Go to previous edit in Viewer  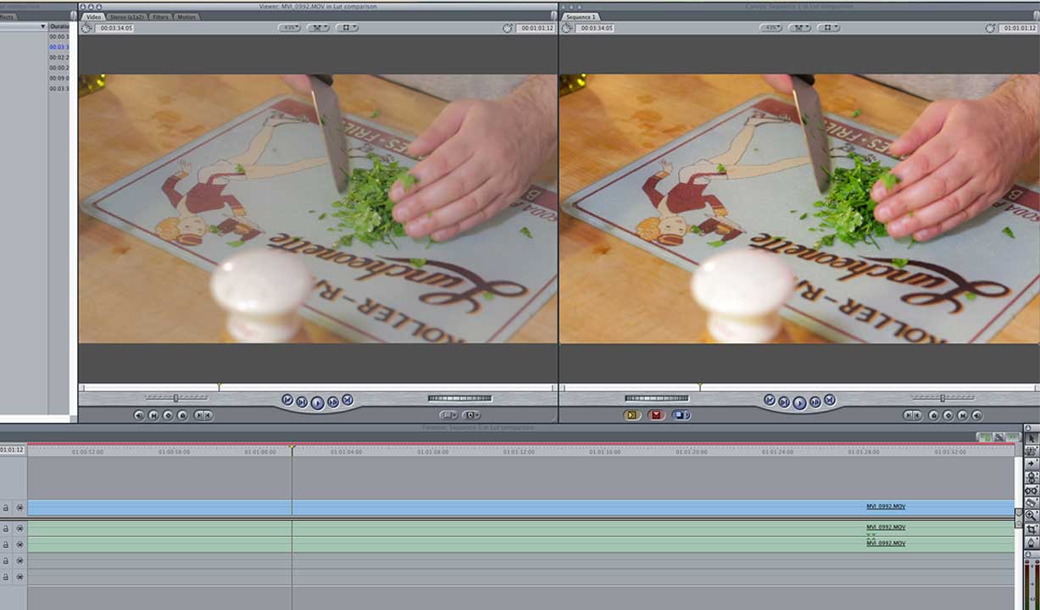[287, 400]
